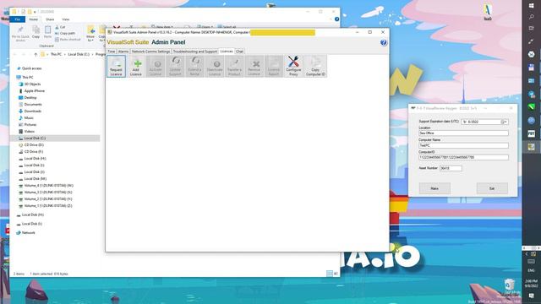Select This PC in the navigation tree
The height and width of the screenshot is (304, 541).
(28, 78)
